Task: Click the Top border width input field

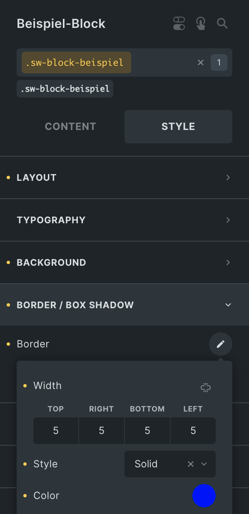Action: coord(55,431)
